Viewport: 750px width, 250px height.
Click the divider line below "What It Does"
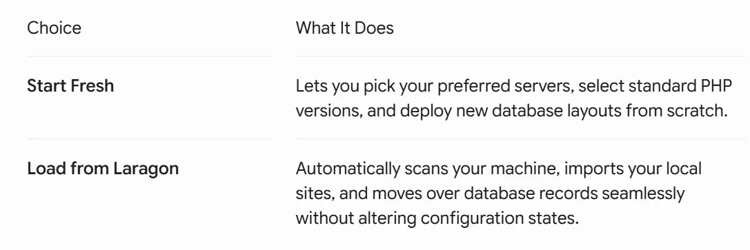(x=519, y=56)
